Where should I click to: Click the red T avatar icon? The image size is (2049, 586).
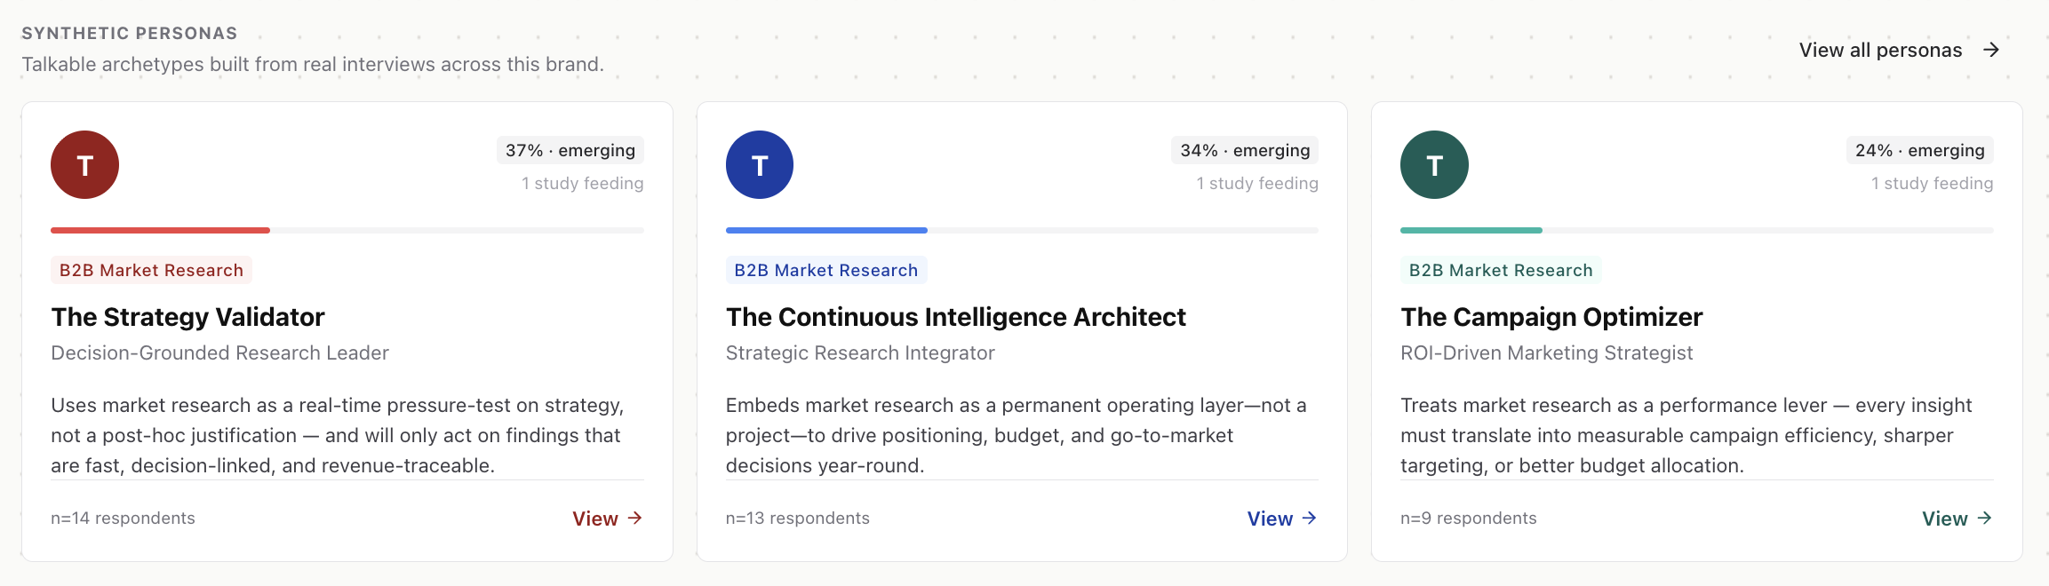coord(84,165)
